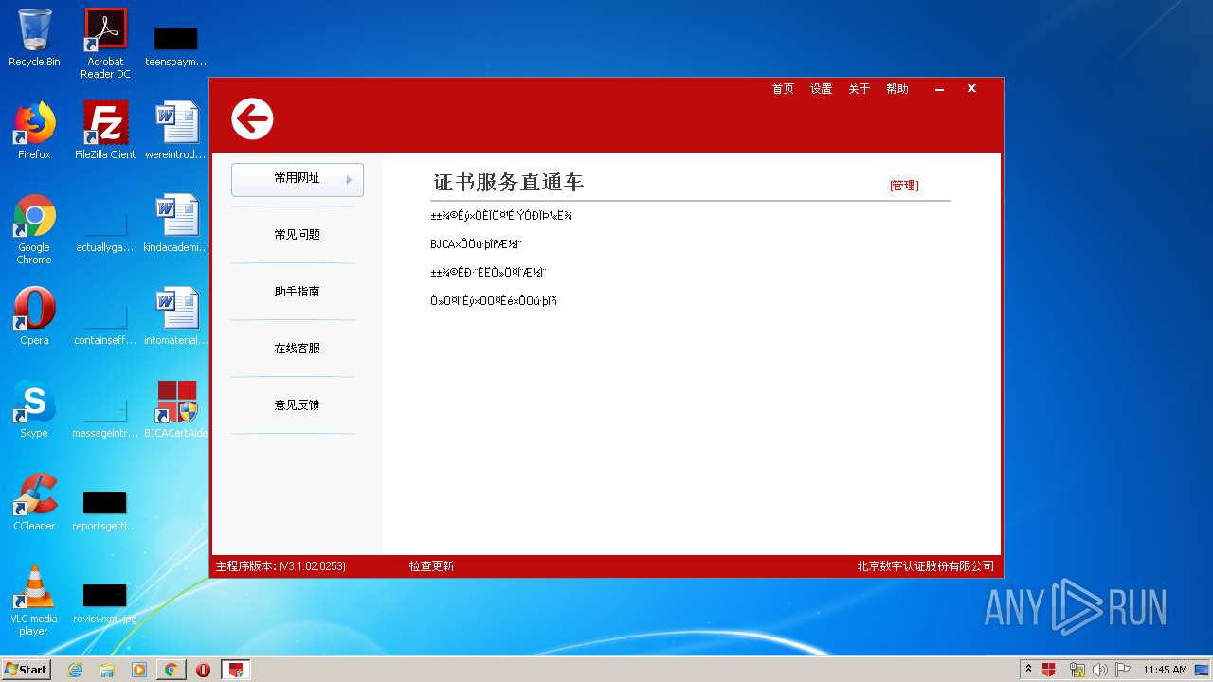Open Windows Media Player taskbar icon
Image resolution: width=1213 pixels, height=682 pixels.
139,670
